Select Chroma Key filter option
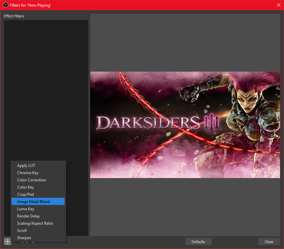The width and height of the screenshot is (284, 249). pyautogui.click(x=38, y=173)
